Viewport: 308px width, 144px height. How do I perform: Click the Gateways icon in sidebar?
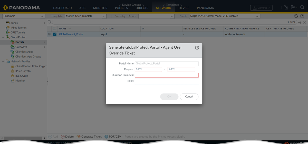tap(13, 47)
